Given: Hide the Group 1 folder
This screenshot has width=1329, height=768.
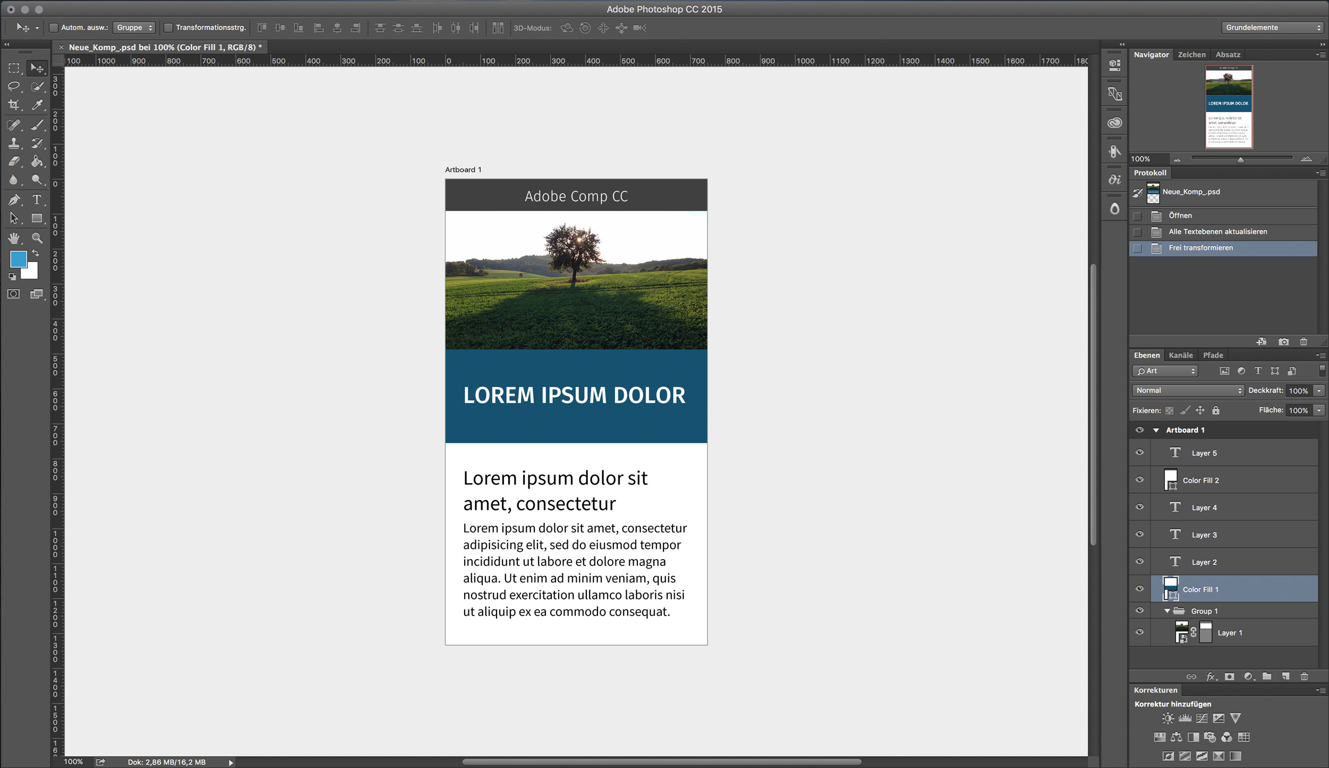Looking at the screenshot, I should (x=1139, y=611).
